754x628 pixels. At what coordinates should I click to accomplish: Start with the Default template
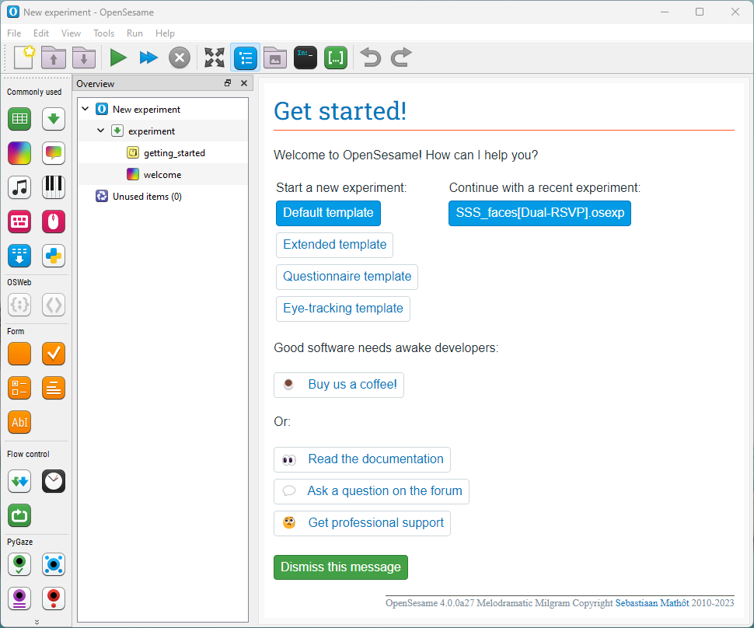[x=328, y=213]
